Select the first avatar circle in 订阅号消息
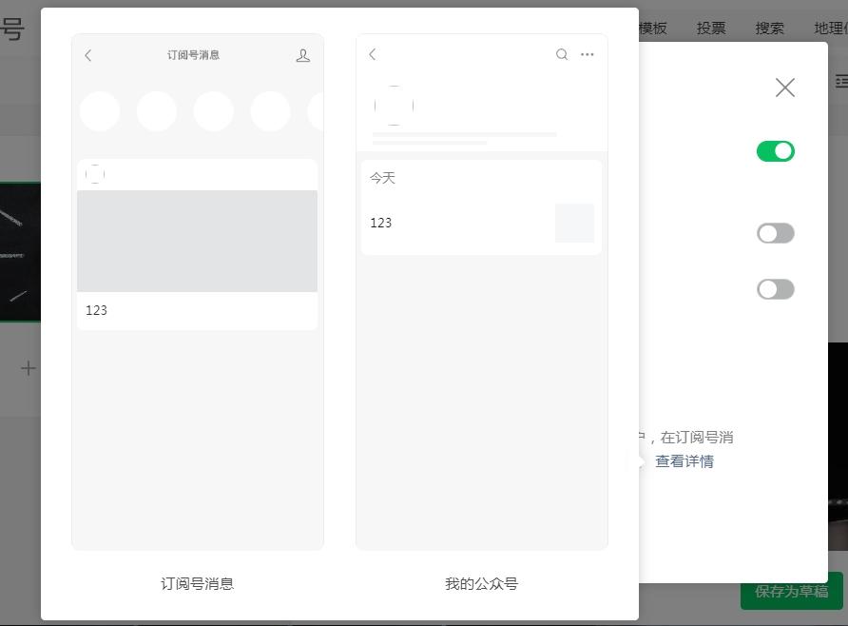Screen dimensions: 848x626 point(99,110)
